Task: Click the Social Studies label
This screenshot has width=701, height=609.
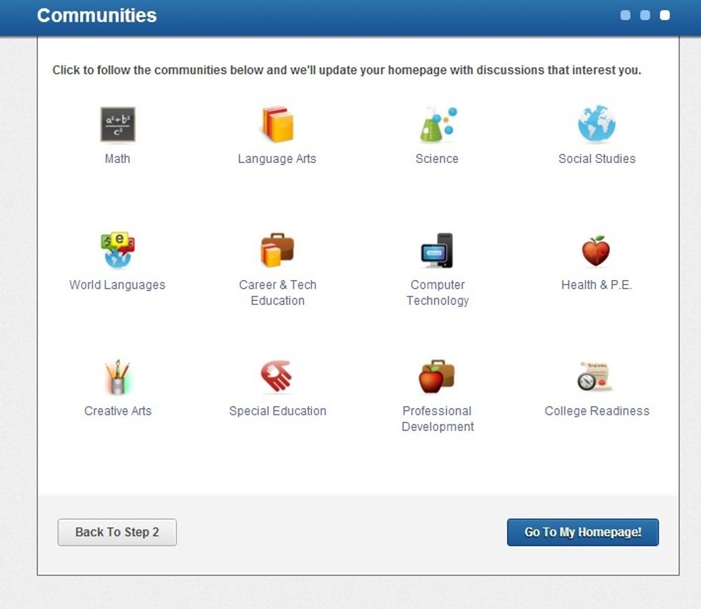Action: tap(597, 159)
